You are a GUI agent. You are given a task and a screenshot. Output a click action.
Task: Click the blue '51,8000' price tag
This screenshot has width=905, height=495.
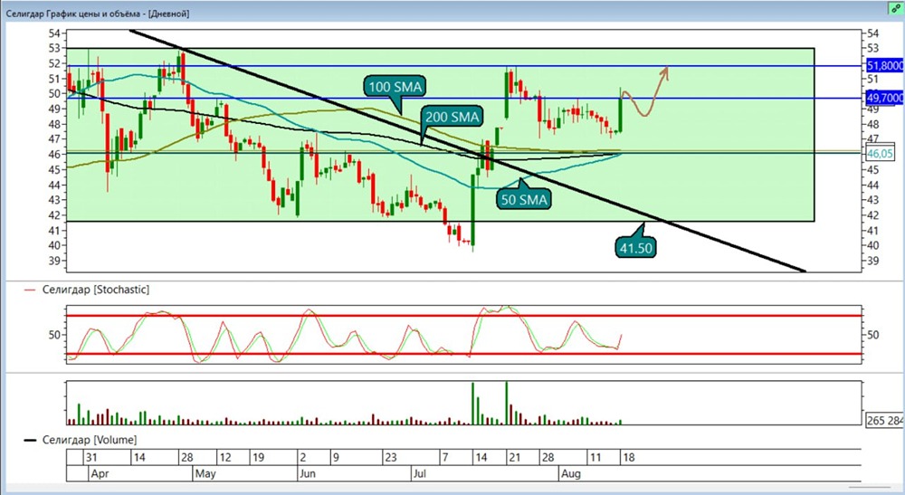tap(885, 66)
